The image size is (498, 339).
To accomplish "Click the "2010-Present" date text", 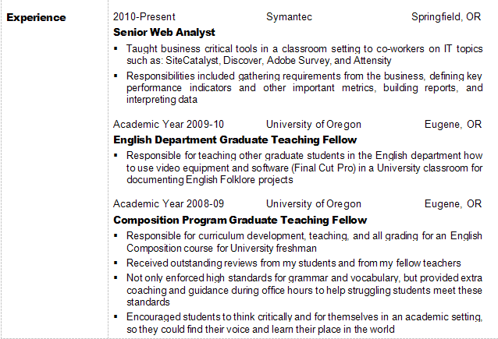I will 144,16.
